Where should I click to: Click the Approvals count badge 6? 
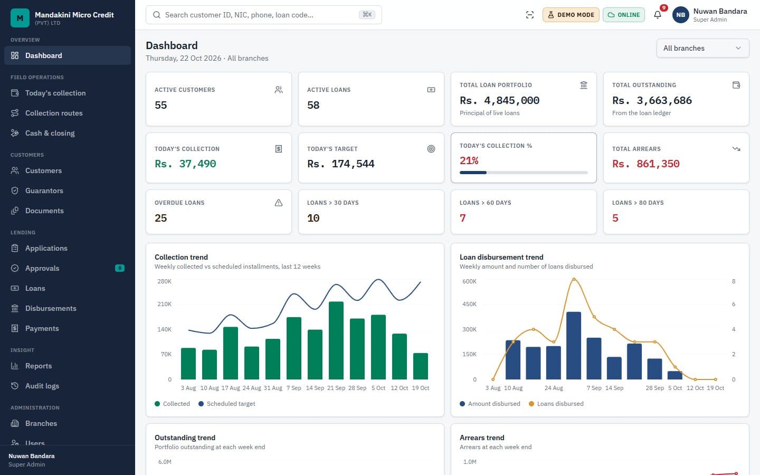point(120,268)
